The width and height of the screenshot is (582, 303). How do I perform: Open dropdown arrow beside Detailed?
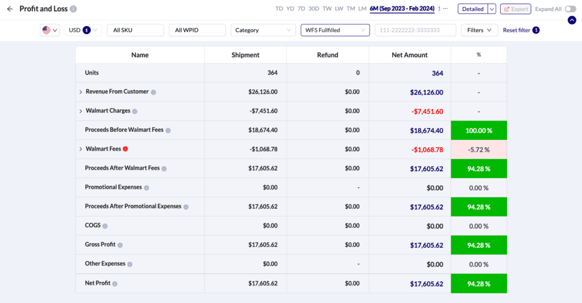click(492, 9)
